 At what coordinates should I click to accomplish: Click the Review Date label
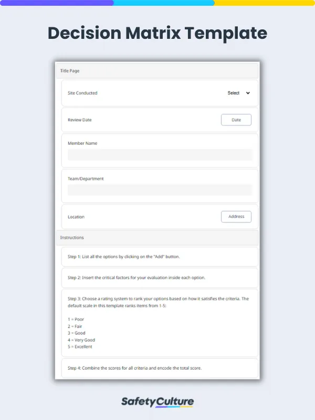tap(80, 120)
